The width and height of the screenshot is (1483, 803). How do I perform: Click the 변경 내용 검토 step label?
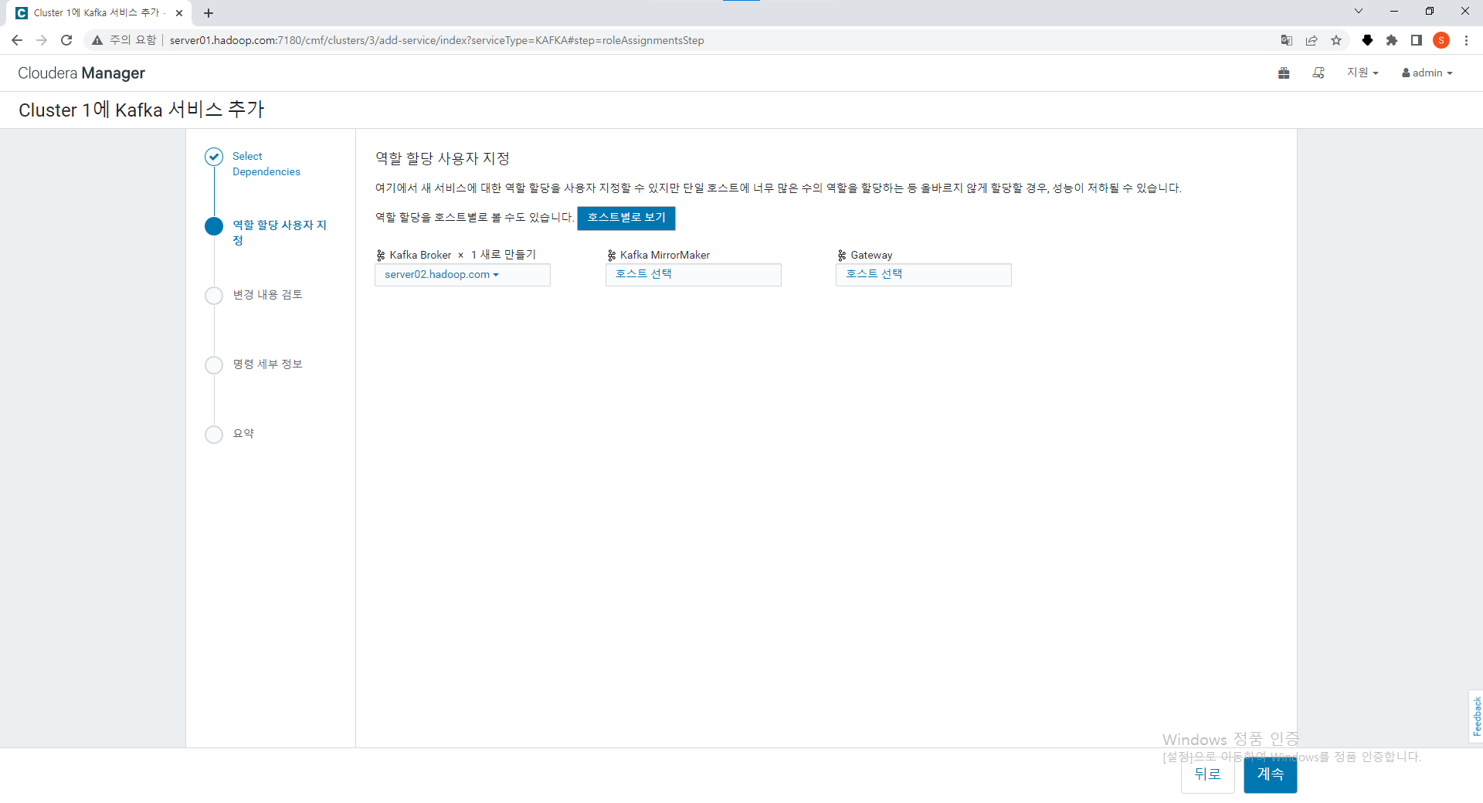[267, 295]
